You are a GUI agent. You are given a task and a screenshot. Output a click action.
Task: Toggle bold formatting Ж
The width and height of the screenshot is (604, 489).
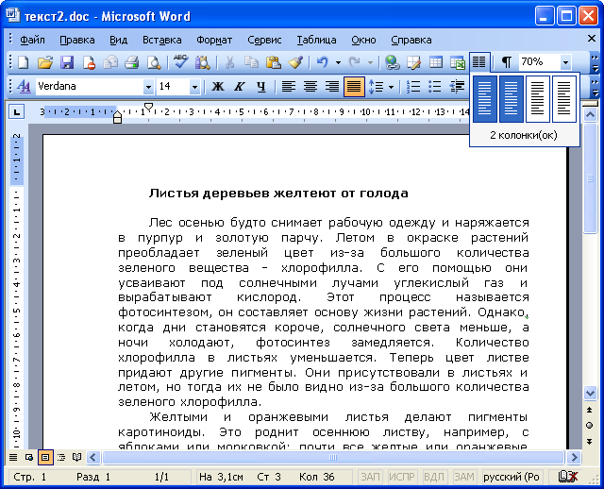point(218,86)
